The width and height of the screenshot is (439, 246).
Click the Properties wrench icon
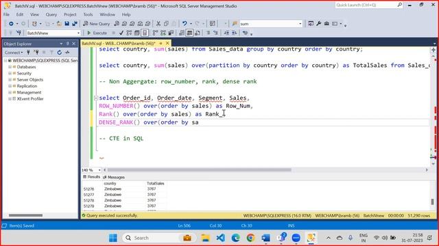[319, 24]
